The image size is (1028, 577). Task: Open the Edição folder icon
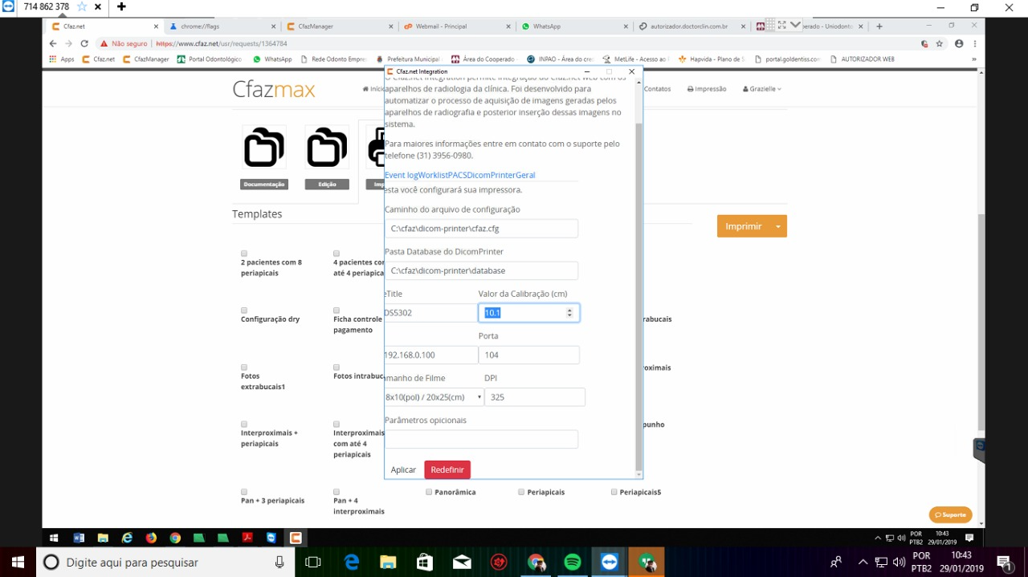tap(327, 148)
